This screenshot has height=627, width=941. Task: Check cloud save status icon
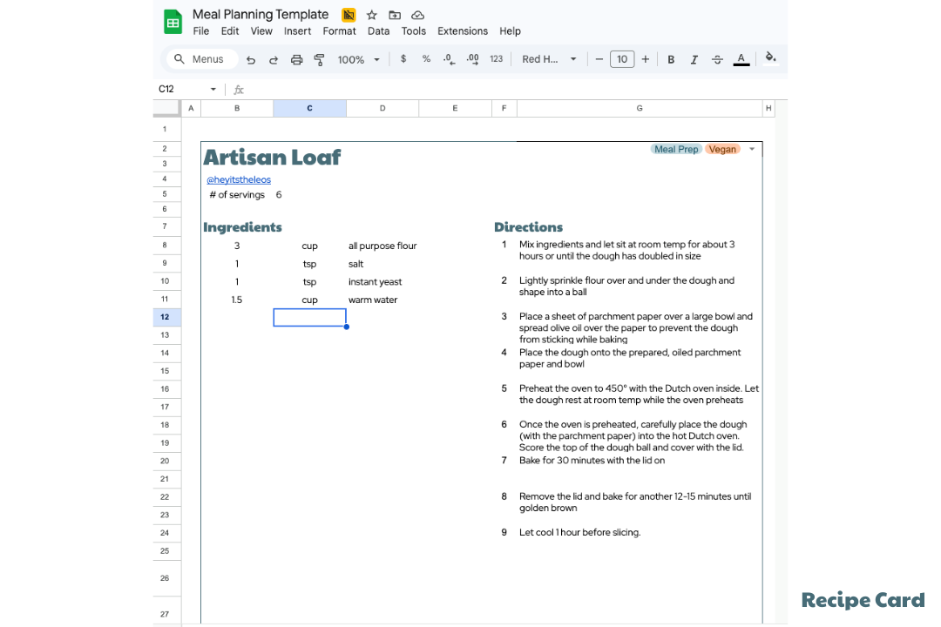[x=417, y=15]
